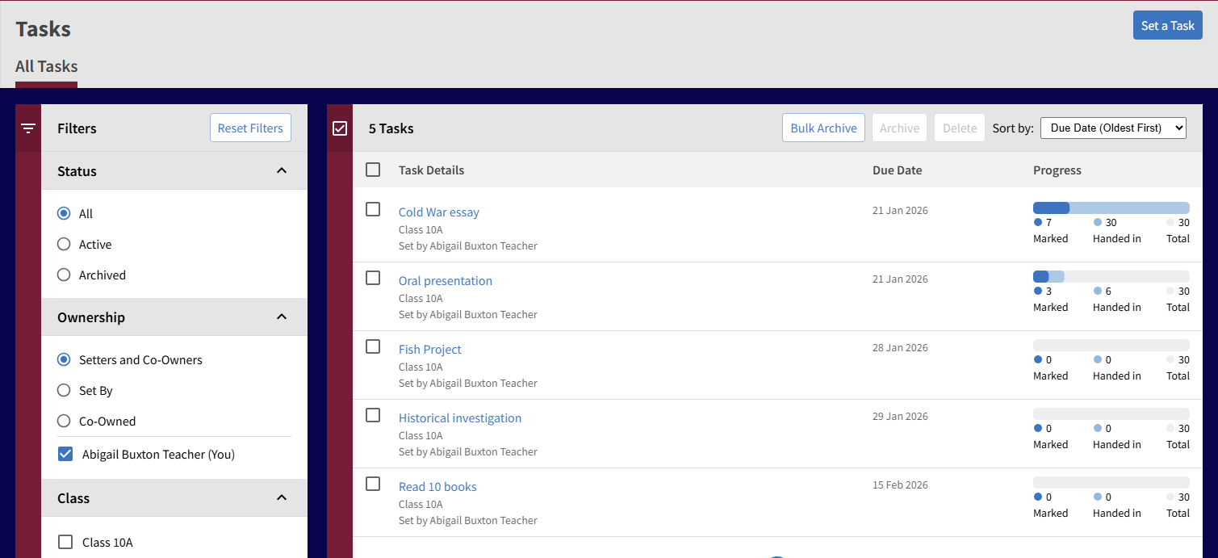Choose the Set By ownership option
This screenshot has height=558, width=1218.
coord(64,391)
